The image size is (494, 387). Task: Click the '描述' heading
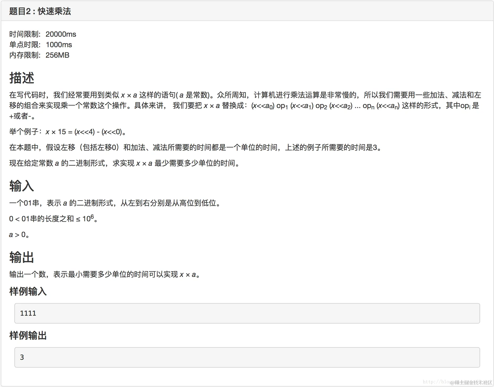click(22, 78)
